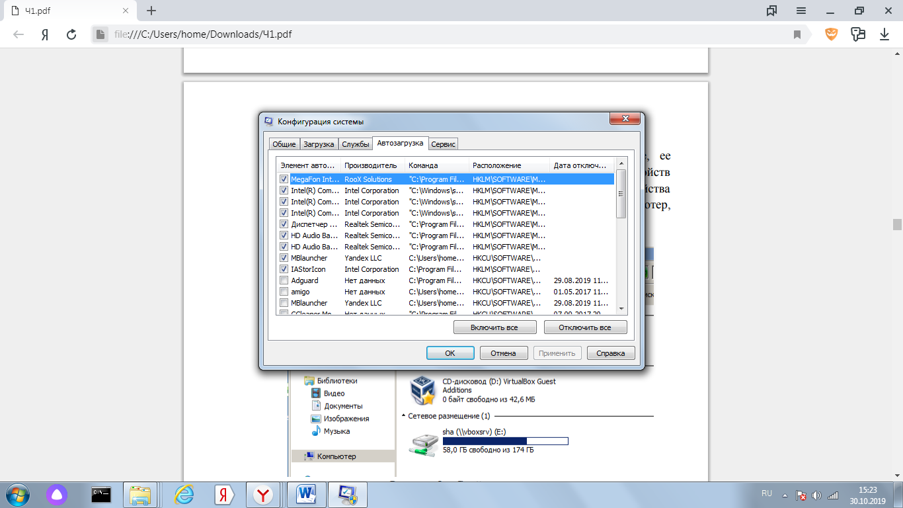Sort by the Команда column header
The width and height of the screenshot is (903, 508).
(437, 165)
